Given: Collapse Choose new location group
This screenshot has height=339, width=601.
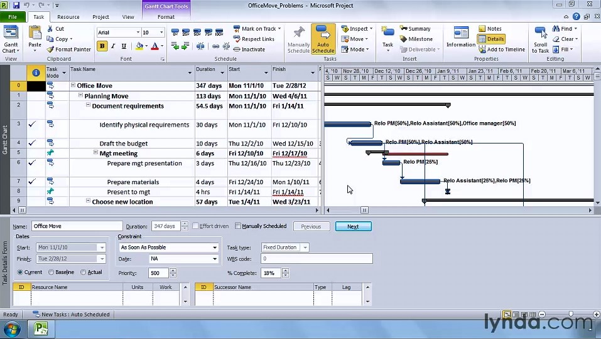Looking at the screenshot, I should click(x=88, y=200).
